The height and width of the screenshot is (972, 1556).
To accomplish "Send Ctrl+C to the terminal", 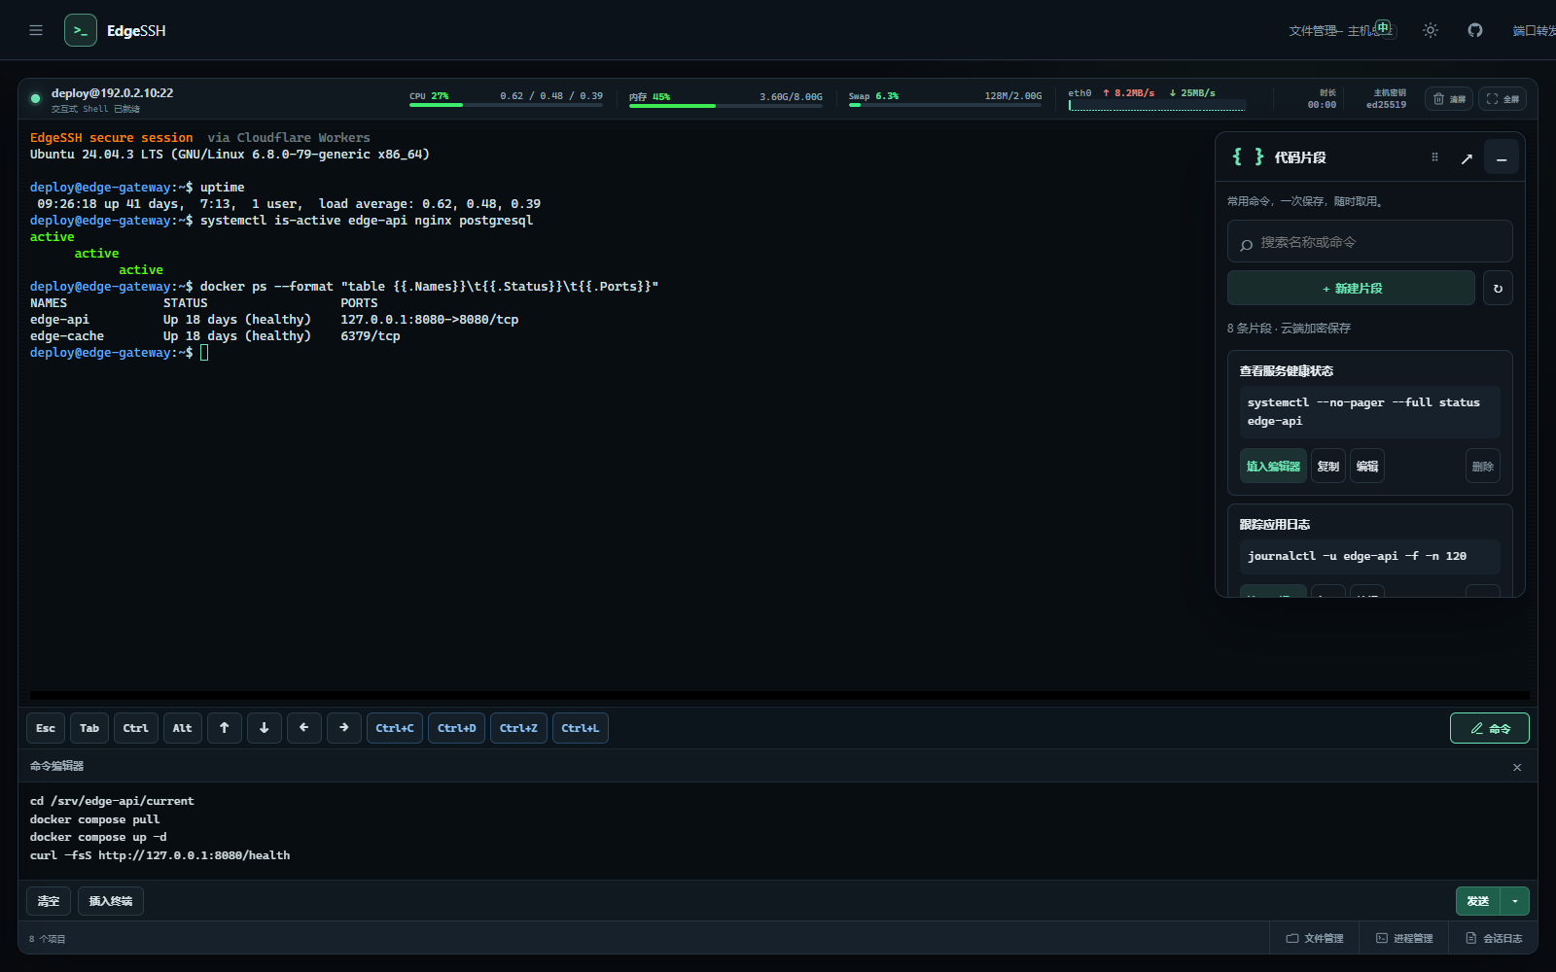I will (x=395, y=728).
